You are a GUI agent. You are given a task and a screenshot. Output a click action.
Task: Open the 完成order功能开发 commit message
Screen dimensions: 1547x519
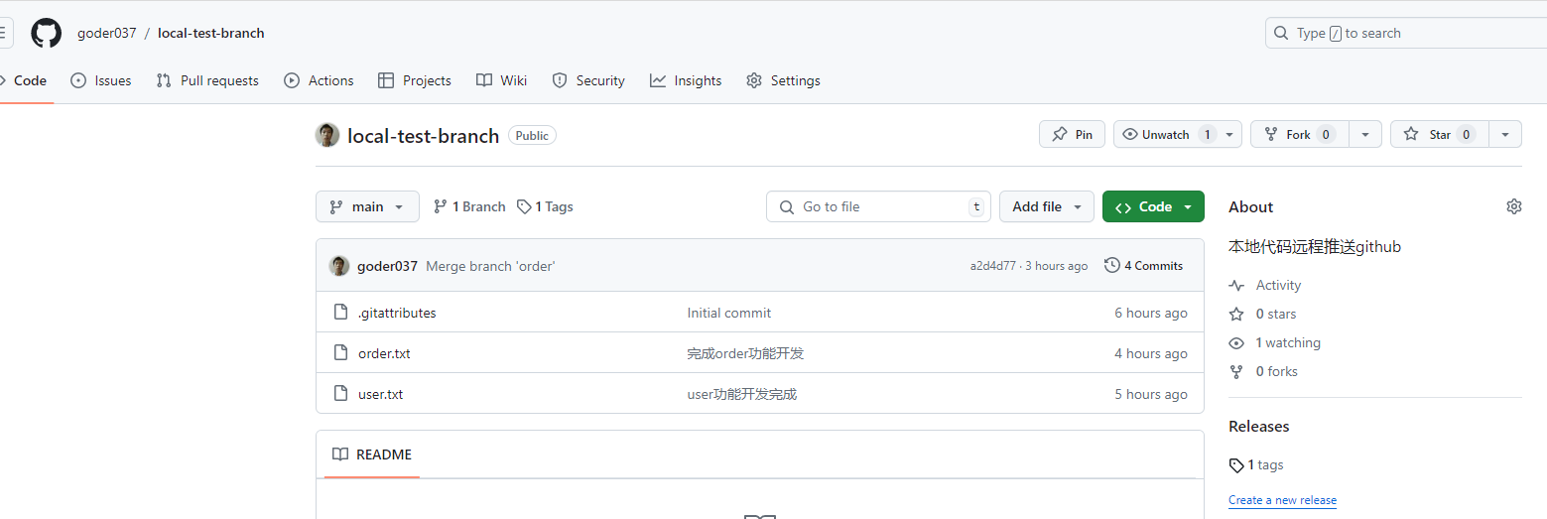745,353
